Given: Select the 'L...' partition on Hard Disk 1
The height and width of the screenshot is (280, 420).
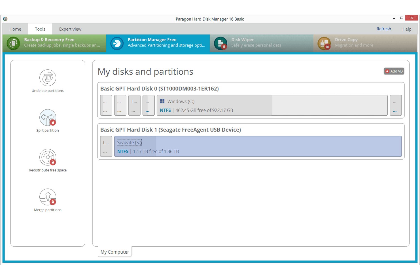Looking at the screenshot, I should click(106, 147).
